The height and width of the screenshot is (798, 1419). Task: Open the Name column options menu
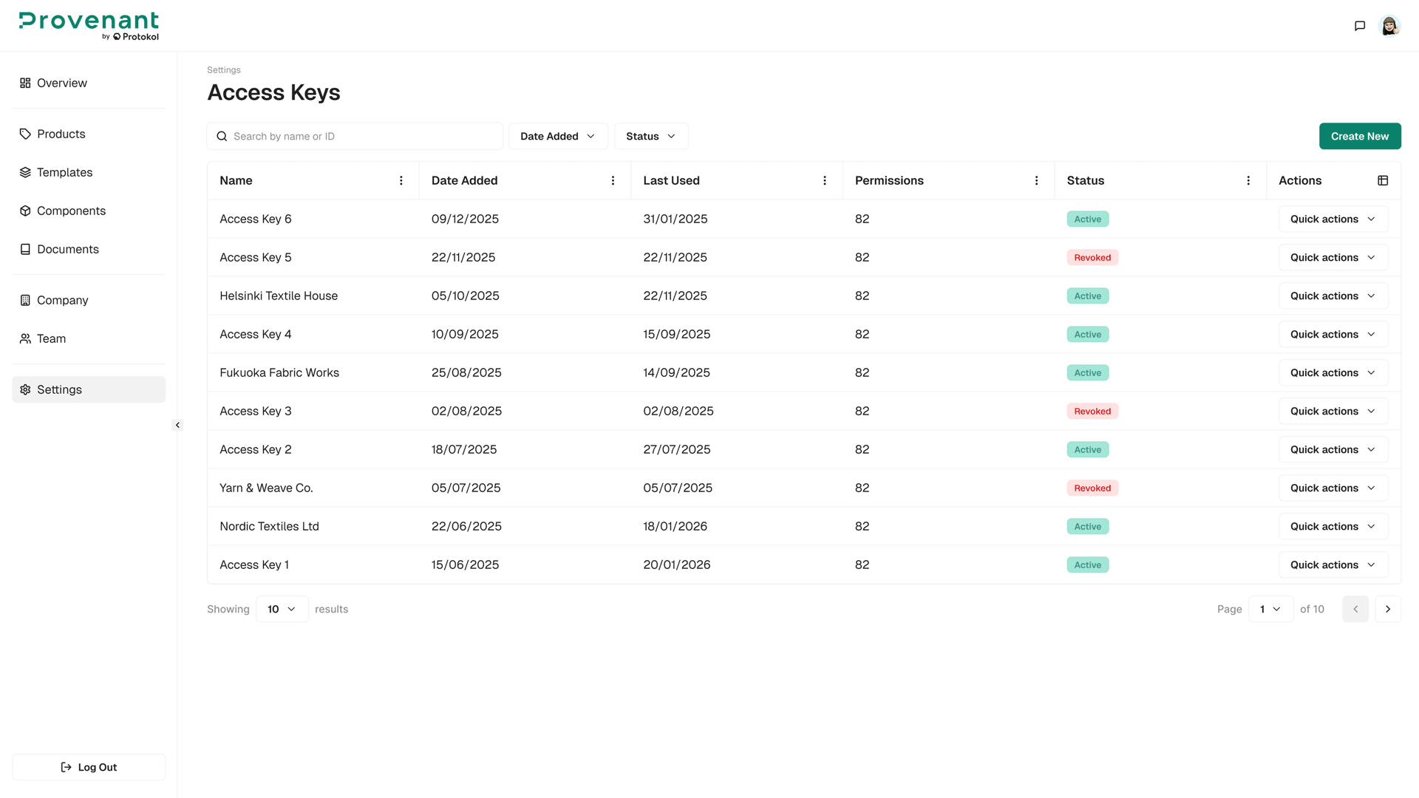[x=401, y=180]
